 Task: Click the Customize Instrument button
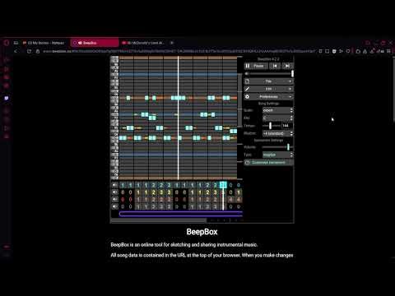(x=268, y=163)
